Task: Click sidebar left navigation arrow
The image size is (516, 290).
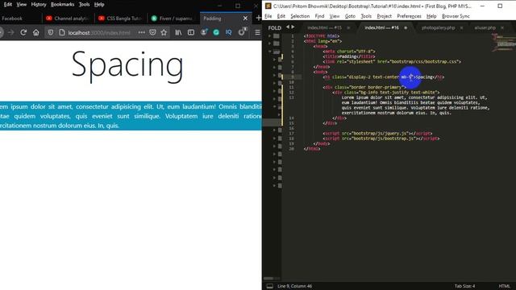Action: point(288,27)
